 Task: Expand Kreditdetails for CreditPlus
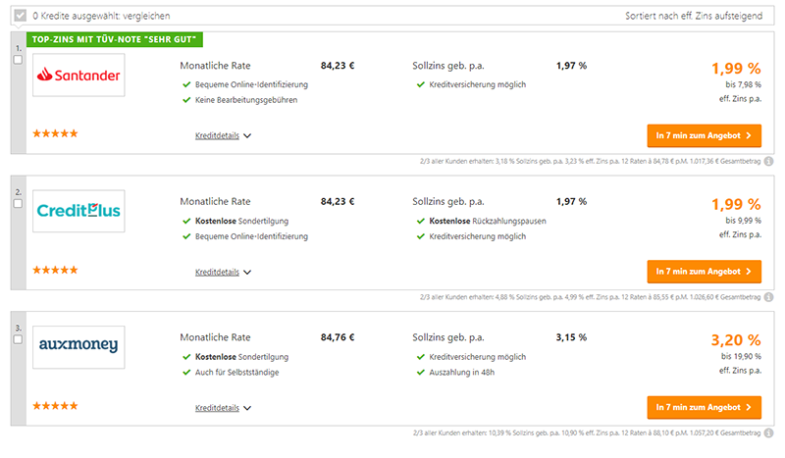point(224,273)
